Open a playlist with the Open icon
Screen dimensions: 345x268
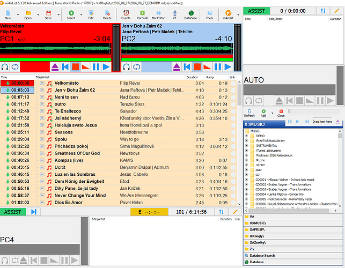(28, 14)
